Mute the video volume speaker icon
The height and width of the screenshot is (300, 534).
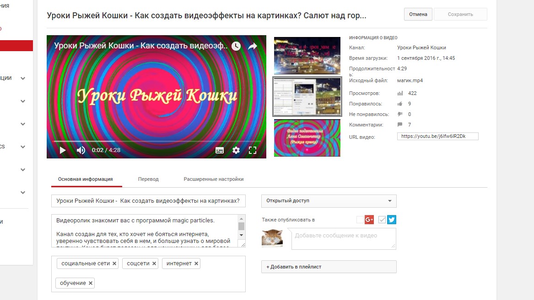(x=81, y=150)
